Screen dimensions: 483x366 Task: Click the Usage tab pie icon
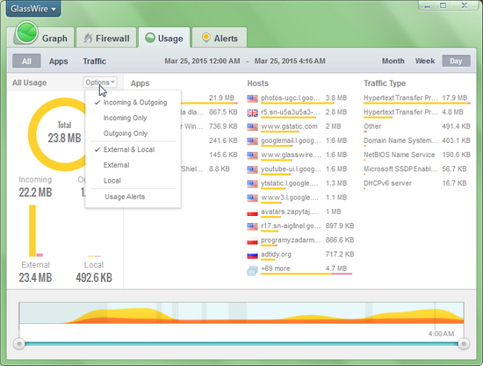click(x=150, y=38)
